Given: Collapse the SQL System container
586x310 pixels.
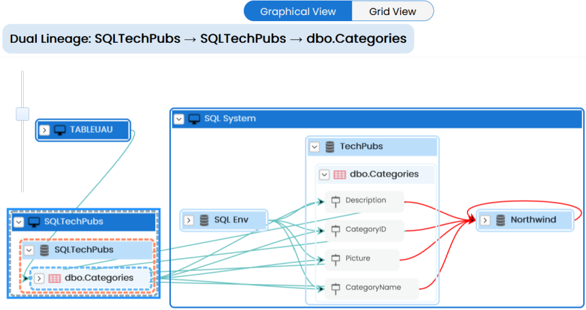Looking at the screenshot, I should [x=178, y=118].
